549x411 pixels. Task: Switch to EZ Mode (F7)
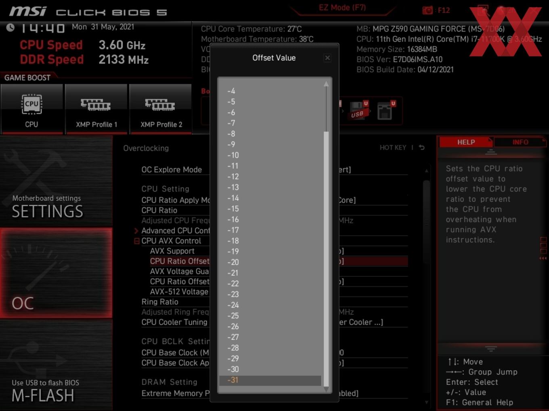[x=342, y=8]
